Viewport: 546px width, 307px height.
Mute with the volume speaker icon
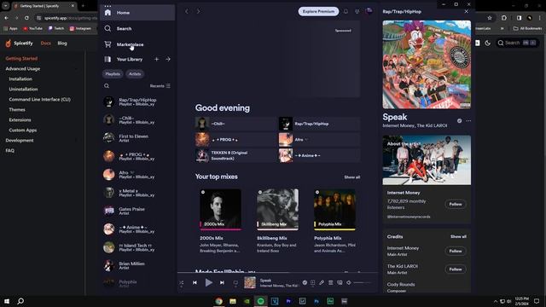[349, 282]
